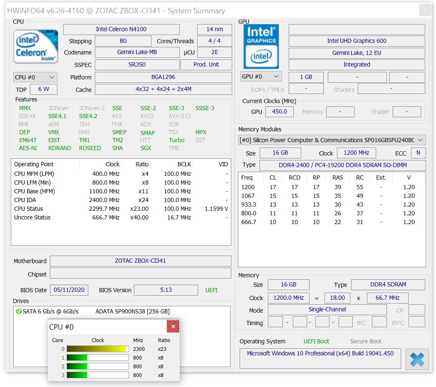Click the Core 2 clock usage bar
Screen dimensions: 436x387
pyautogui.click(x=98, y=367)
